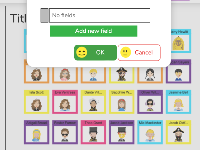Screen dimensions: 200x150
Task: Click the neutral face icon on Cancel
Action: pyautogui.click(x=125, y=52)
